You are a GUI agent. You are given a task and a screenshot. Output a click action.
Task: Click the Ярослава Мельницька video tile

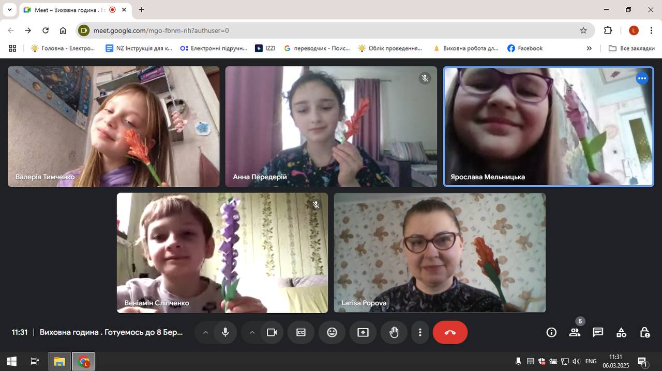click(x=548, y=126)
